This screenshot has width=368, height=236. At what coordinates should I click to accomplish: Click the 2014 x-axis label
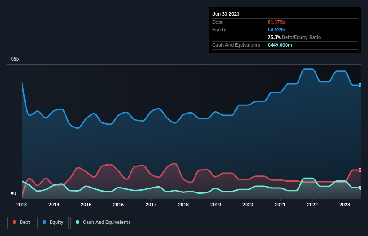click(x=54, y=205)
